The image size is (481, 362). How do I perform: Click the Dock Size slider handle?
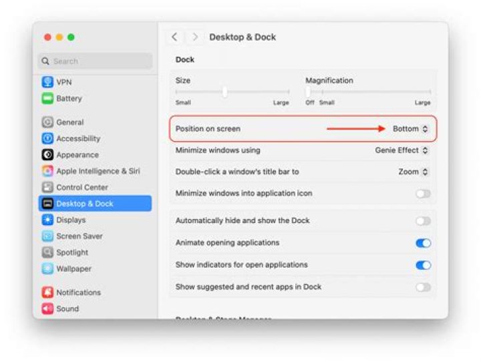tap(225, 92)
